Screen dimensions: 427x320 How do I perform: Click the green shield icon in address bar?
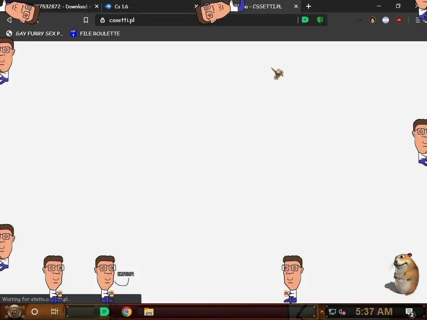320,20
